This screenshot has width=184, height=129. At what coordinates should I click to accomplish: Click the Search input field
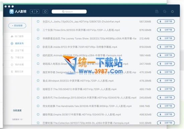(69, 12)
